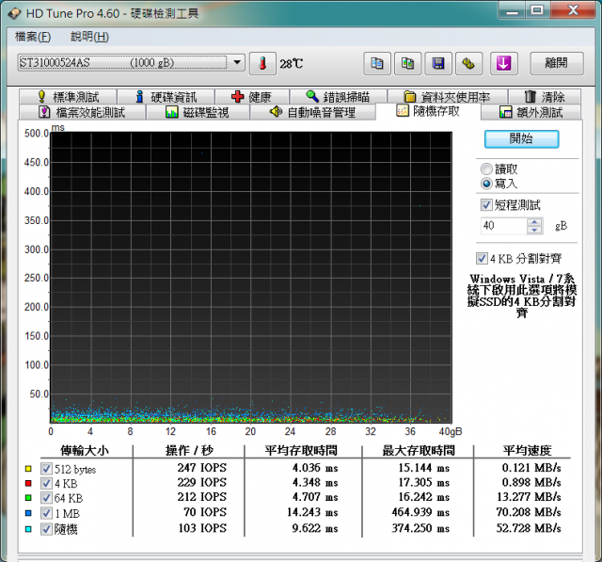Viewport: 602px width, 562px height.
Task: Toggle the 512 bytes checkbox
Action: pyautogui.click(x=46, y=469)
